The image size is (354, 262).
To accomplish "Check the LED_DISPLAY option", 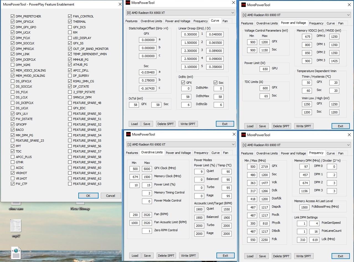I will point(70,38).
